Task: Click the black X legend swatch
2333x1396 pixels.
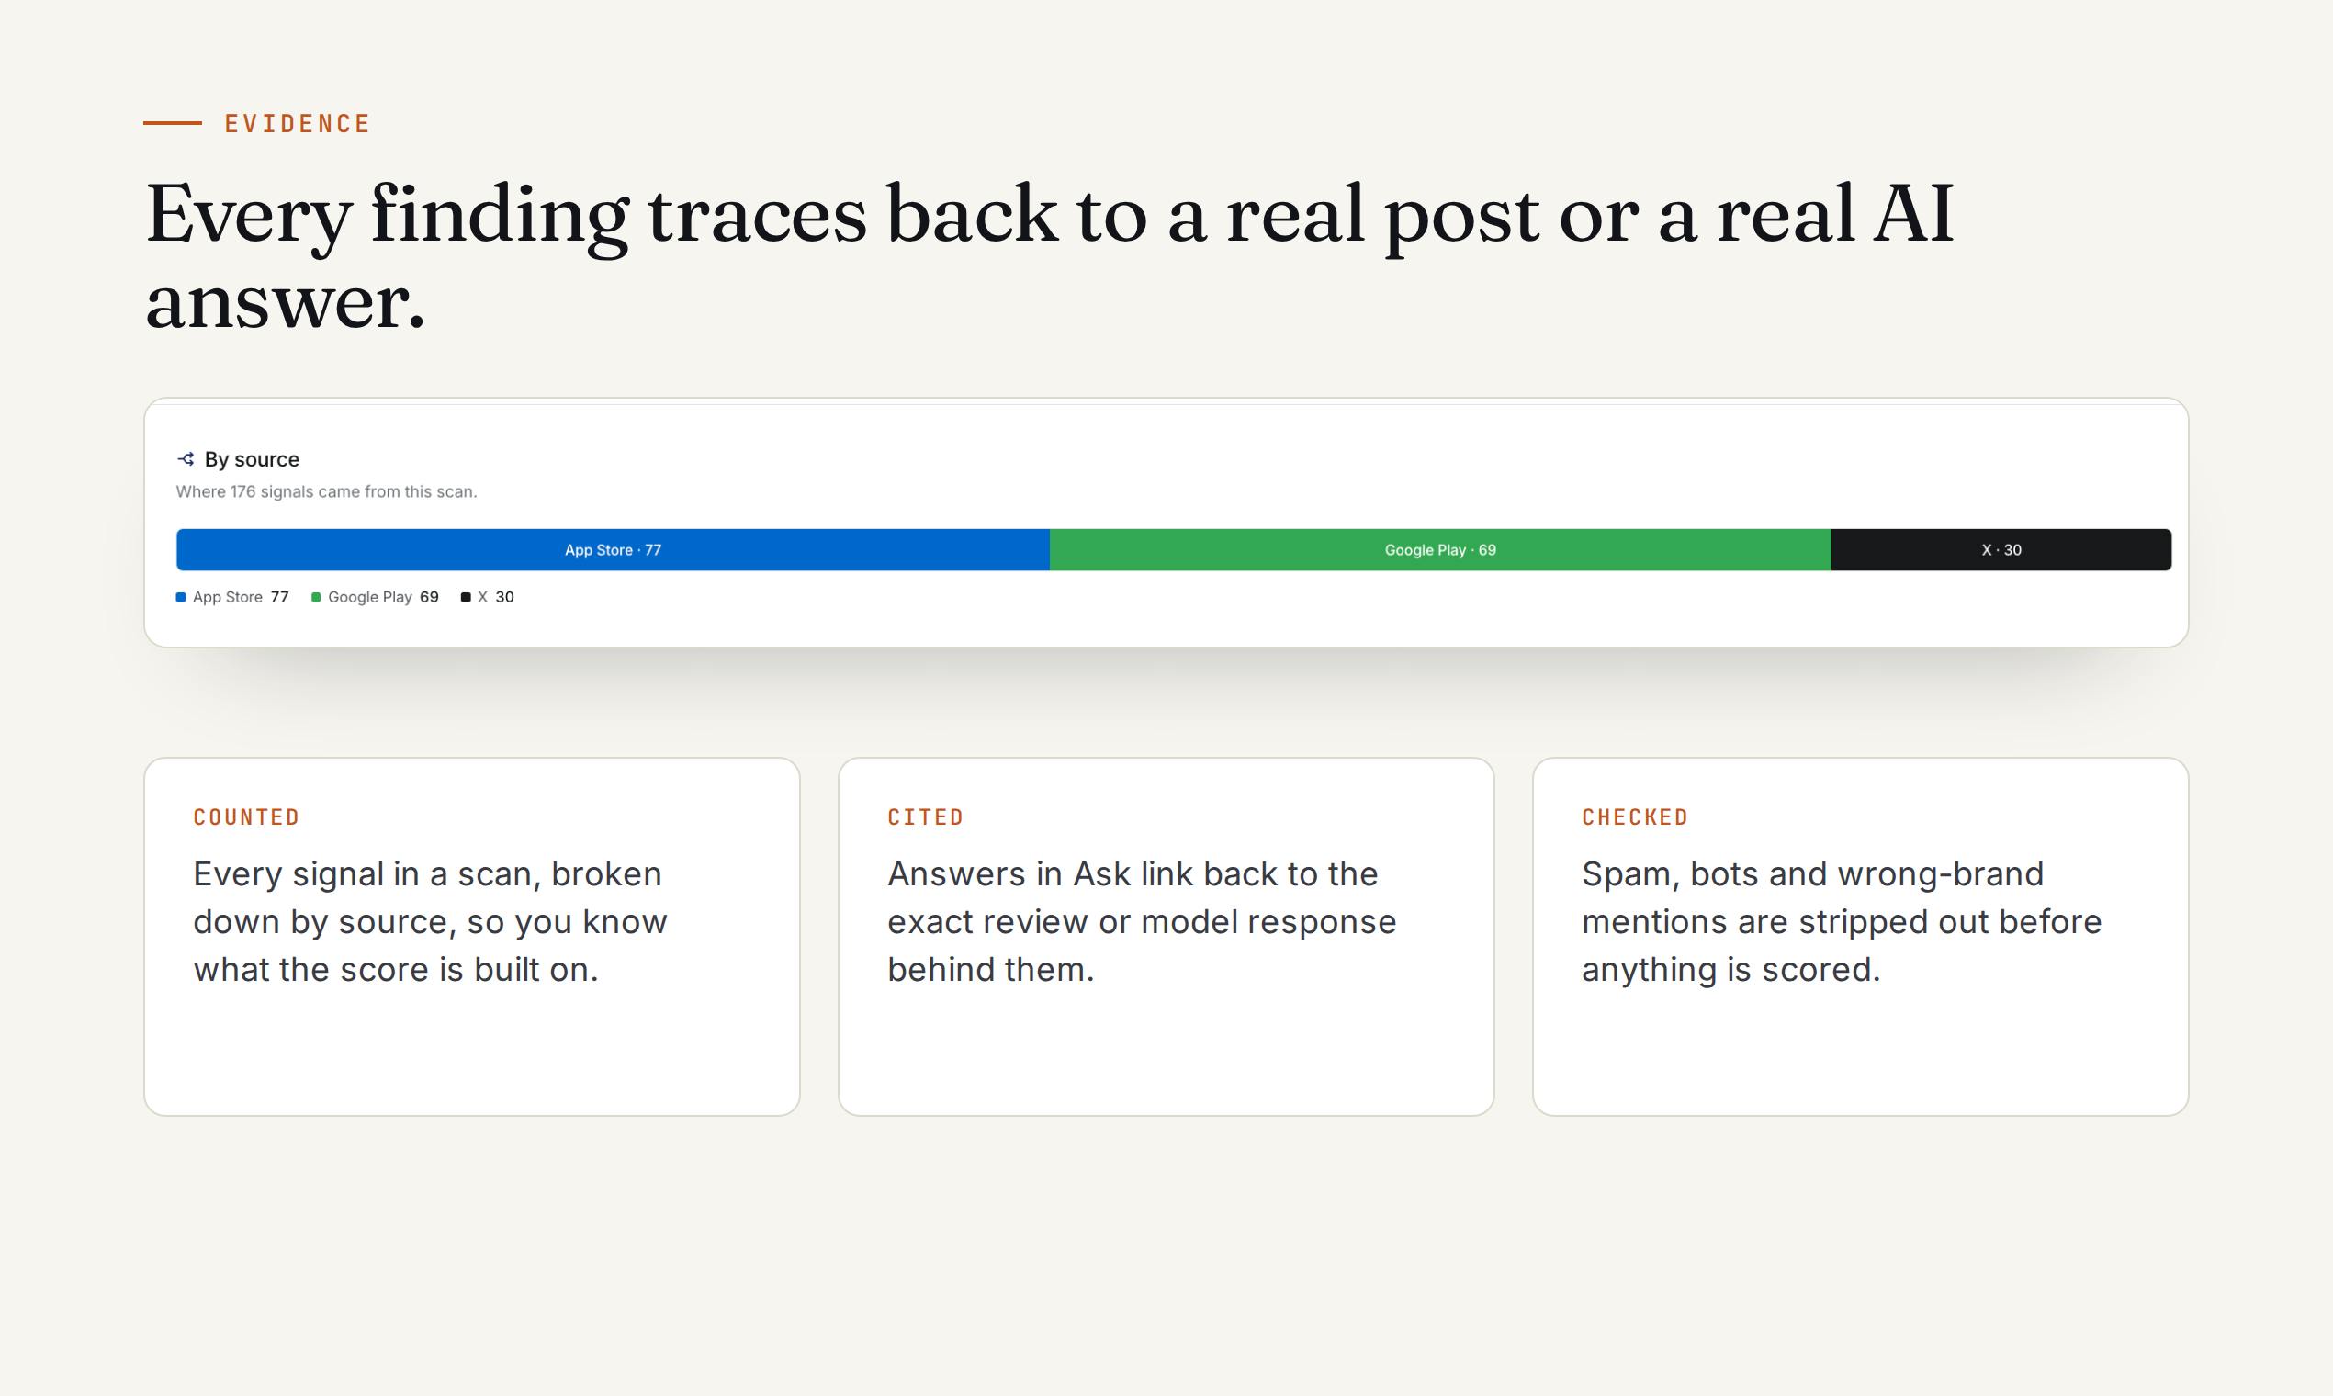Action: (x=466, y=597)
